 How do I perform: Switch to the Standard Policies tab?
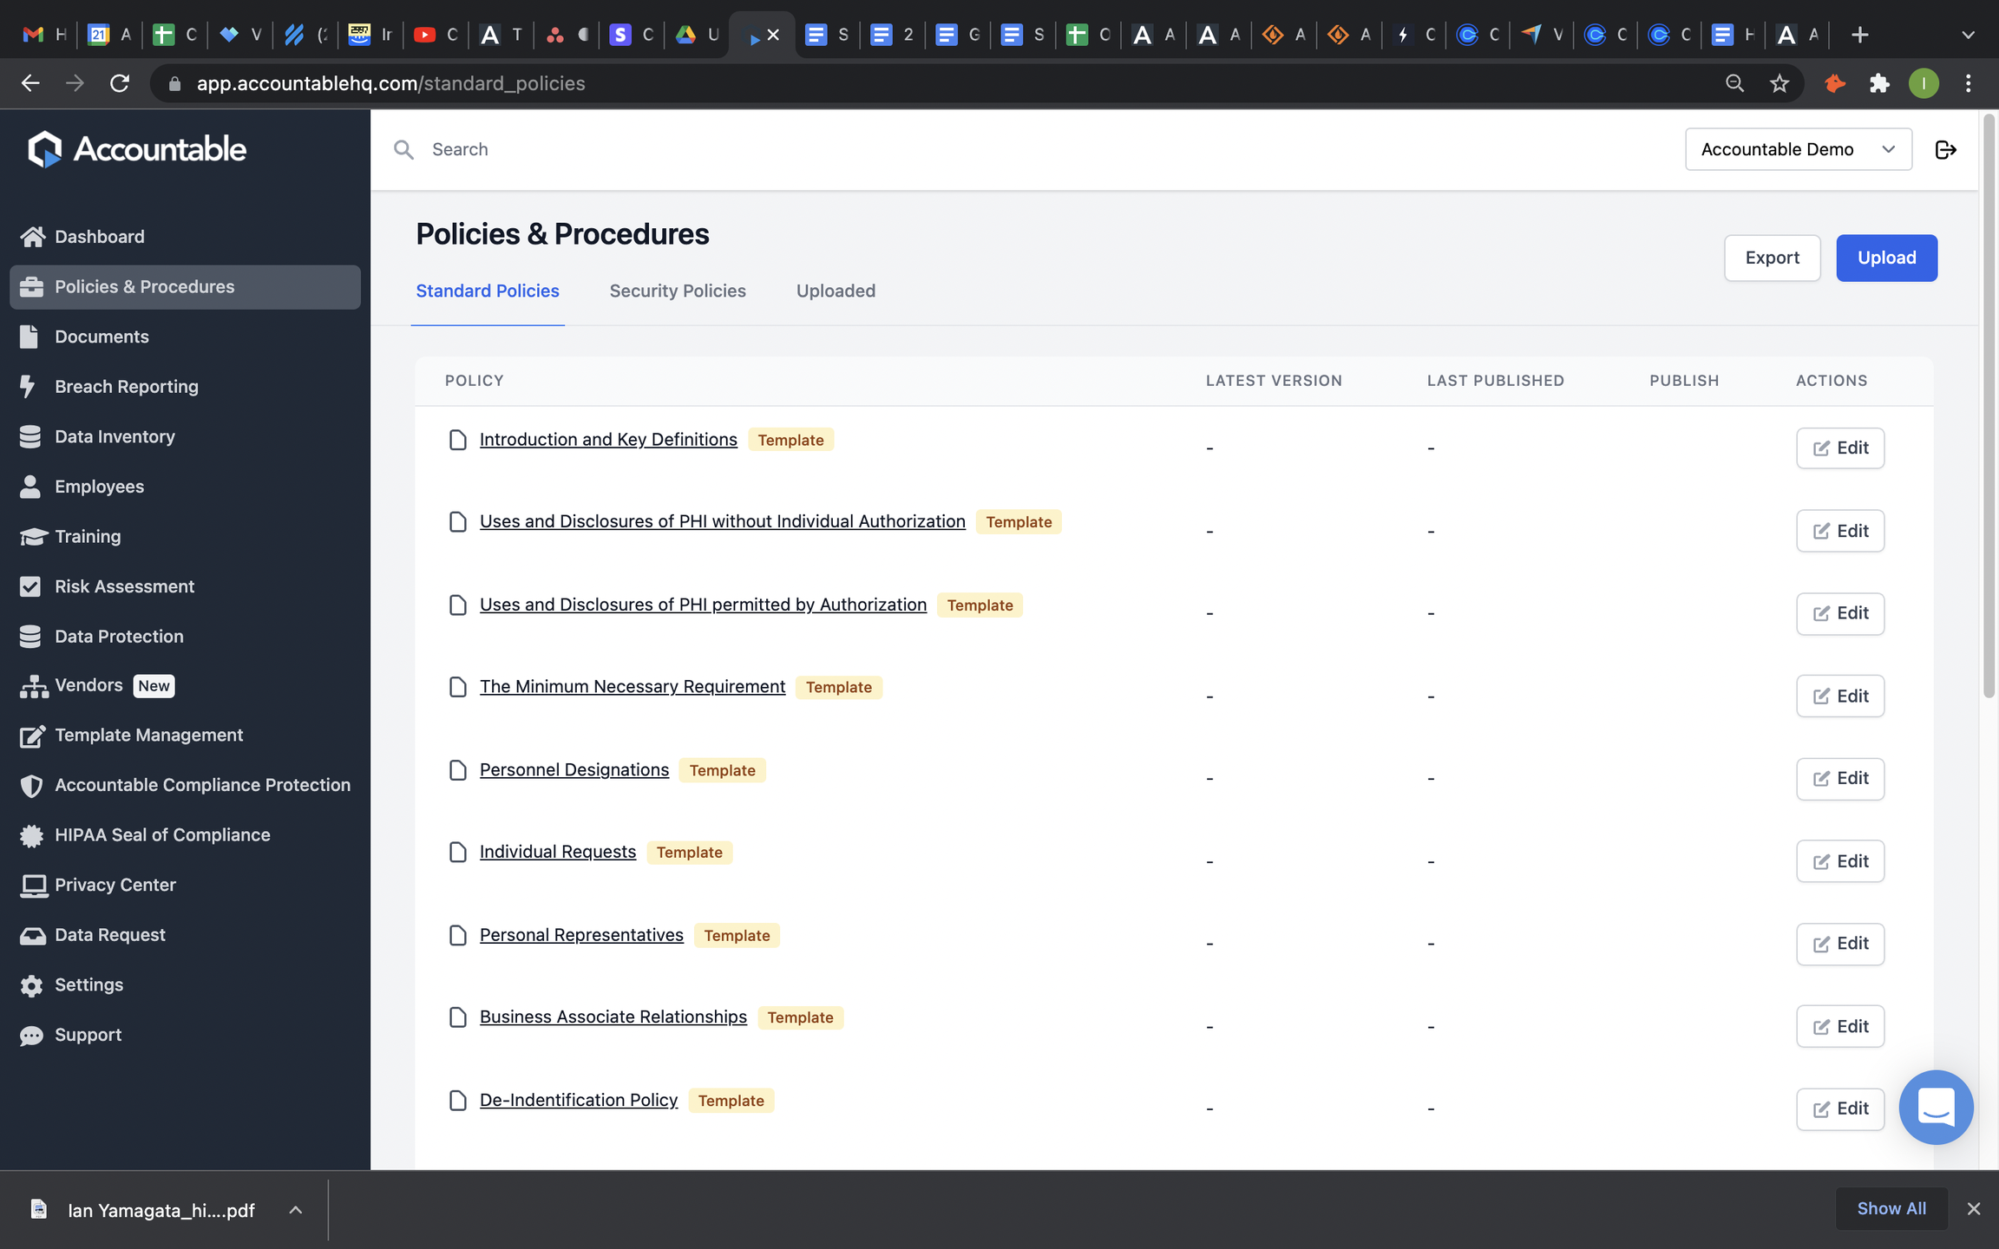pos(488,291)
